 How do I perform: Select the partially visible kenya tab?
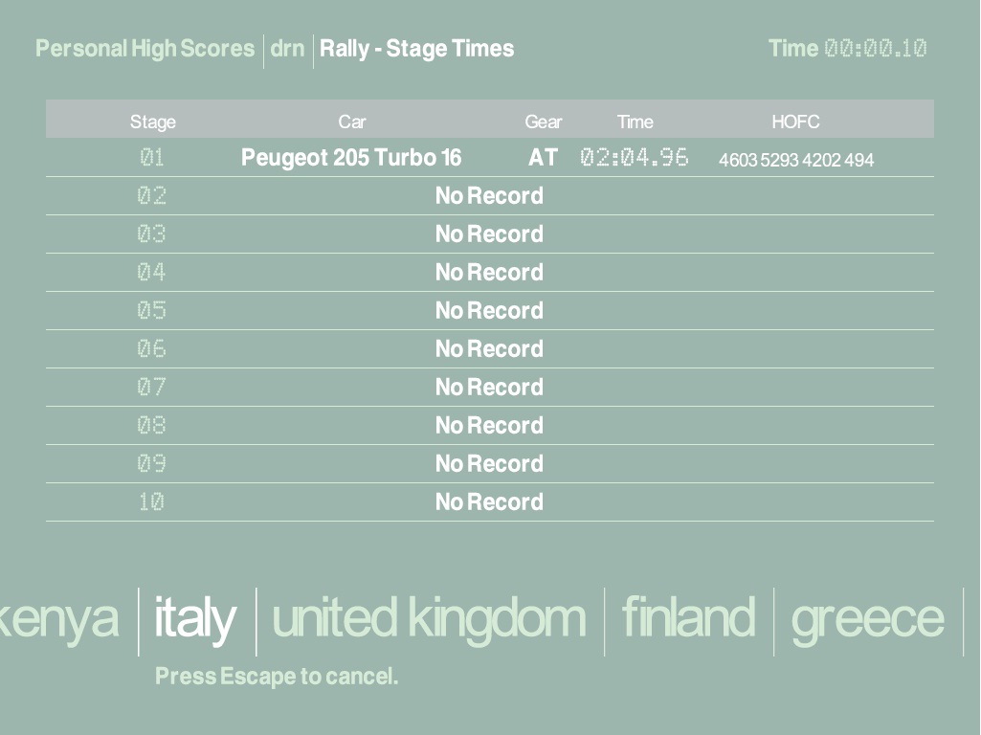click(x=59, y=618)
